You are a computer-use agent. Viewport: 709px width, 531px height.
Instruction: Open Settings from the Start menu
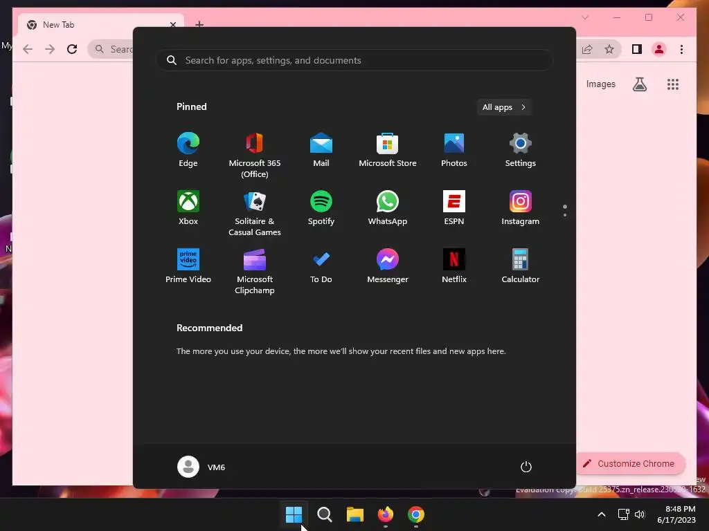[521, 150]
